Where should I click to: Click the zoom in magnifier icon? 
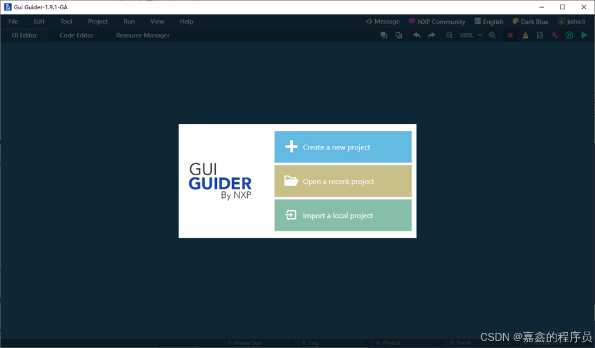coord(492,35)
